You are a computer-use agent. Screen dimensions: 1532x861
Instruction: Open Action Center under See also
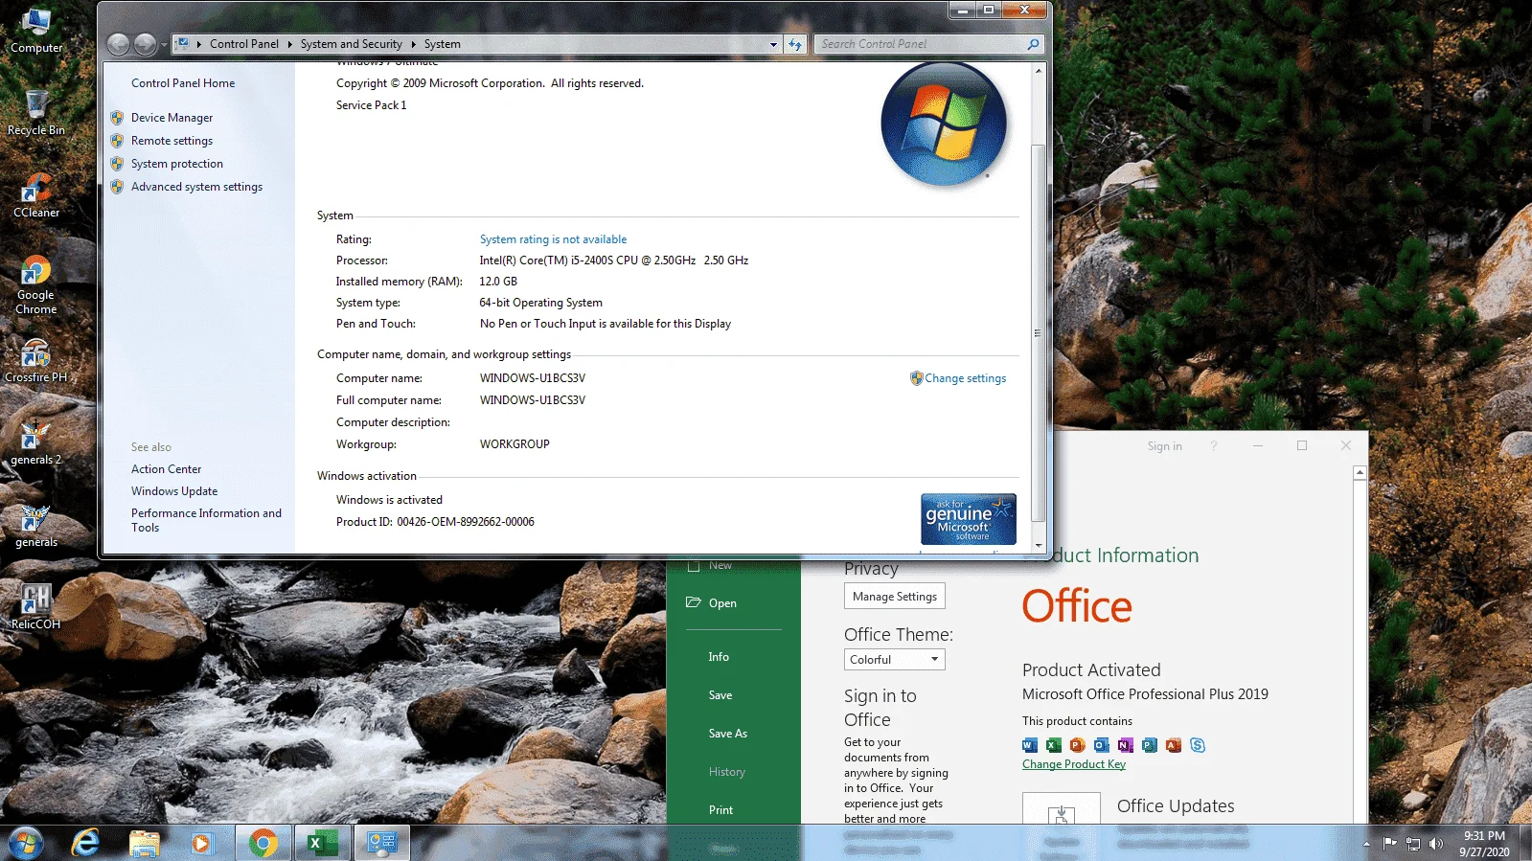(x=167, y=469)
